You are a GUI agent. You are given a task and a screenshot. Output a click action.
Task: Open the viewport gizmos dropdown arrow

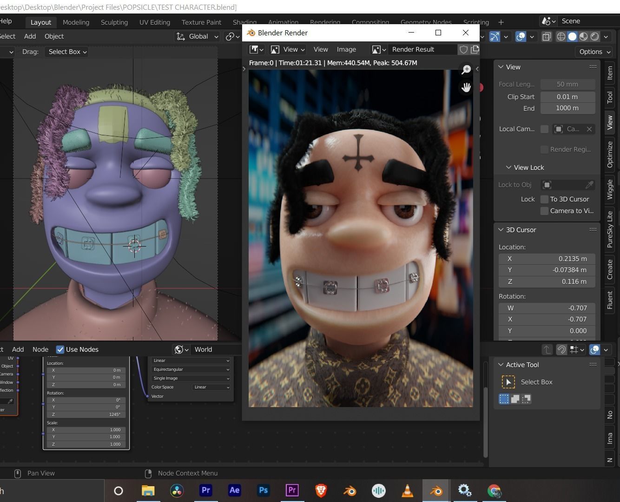(506, 36)
